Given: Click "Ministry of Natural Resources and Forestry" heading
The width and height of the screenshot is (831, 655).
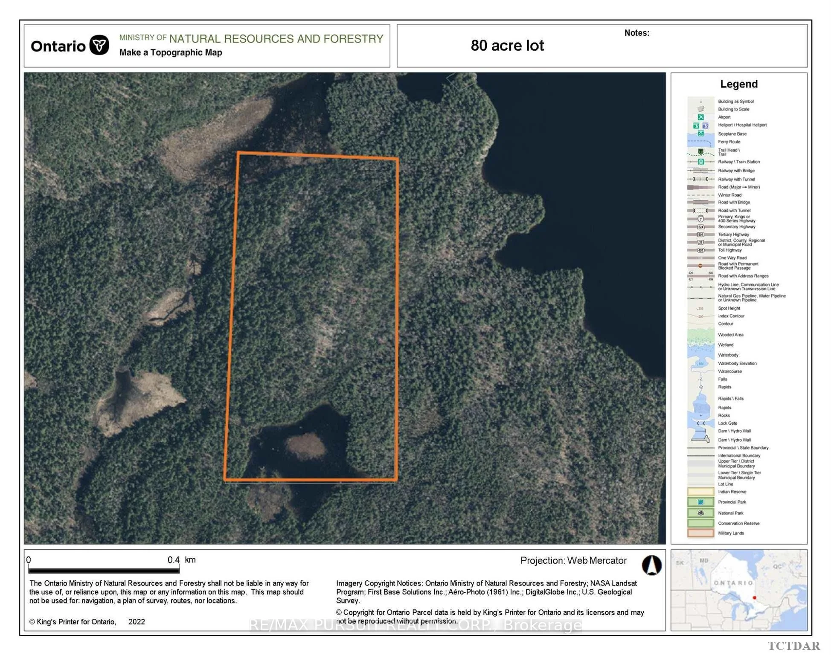Looking at the screenshot, I should coord(251,38).
